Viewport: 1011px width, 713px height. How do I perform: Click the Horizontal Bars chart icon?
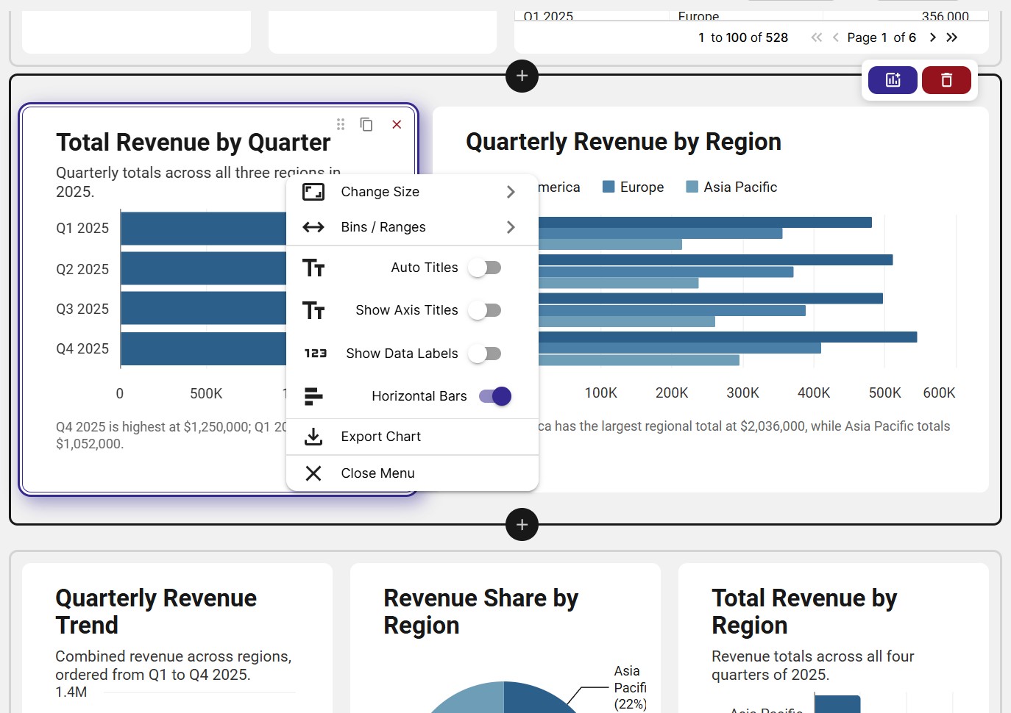pyautogui.click(x=313, y=396)
